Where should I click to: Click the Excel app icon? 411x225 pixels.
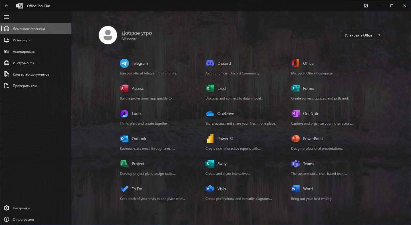210,88
